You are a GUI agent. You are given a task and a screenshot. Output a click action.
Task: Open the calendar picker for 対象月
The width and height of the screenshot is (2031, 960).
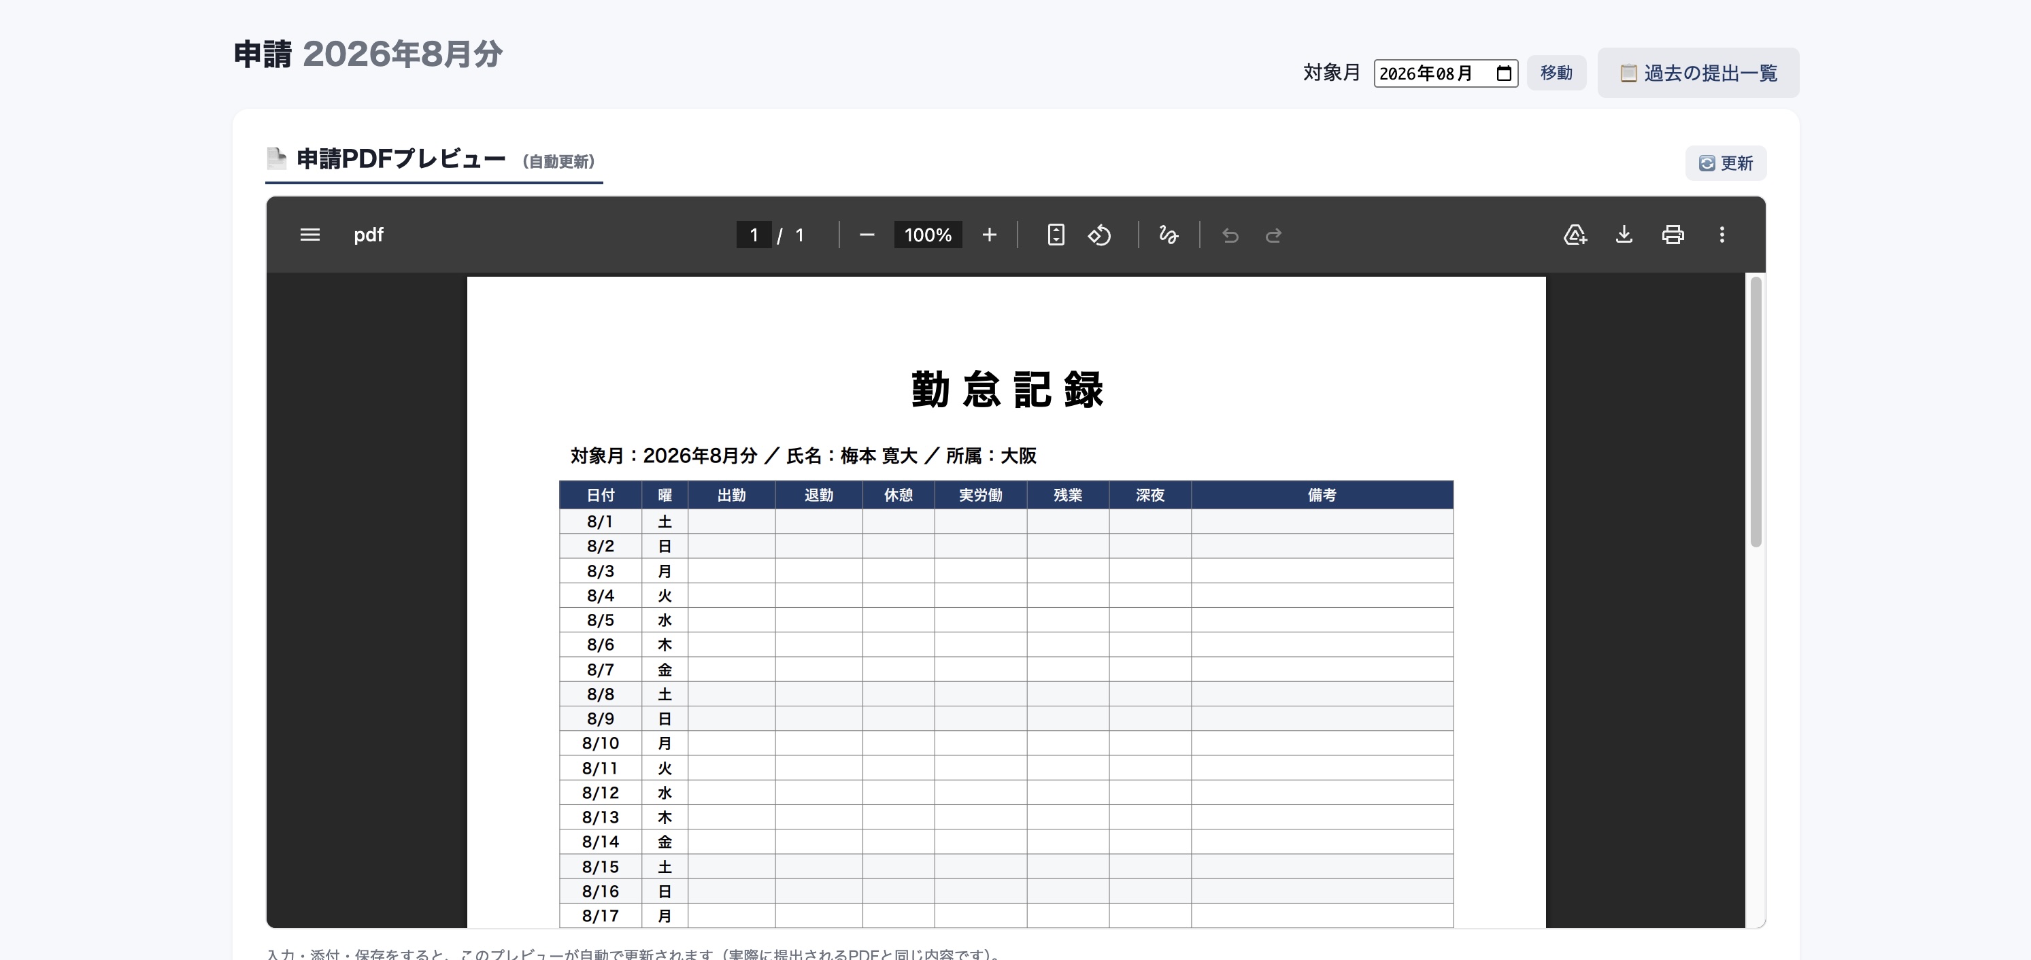1504,73
